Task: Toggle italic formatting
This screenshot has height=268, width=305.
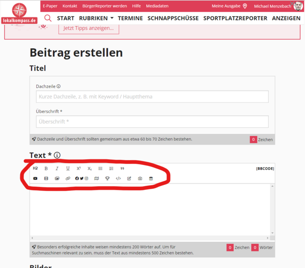Action: [x=57, y=168]
